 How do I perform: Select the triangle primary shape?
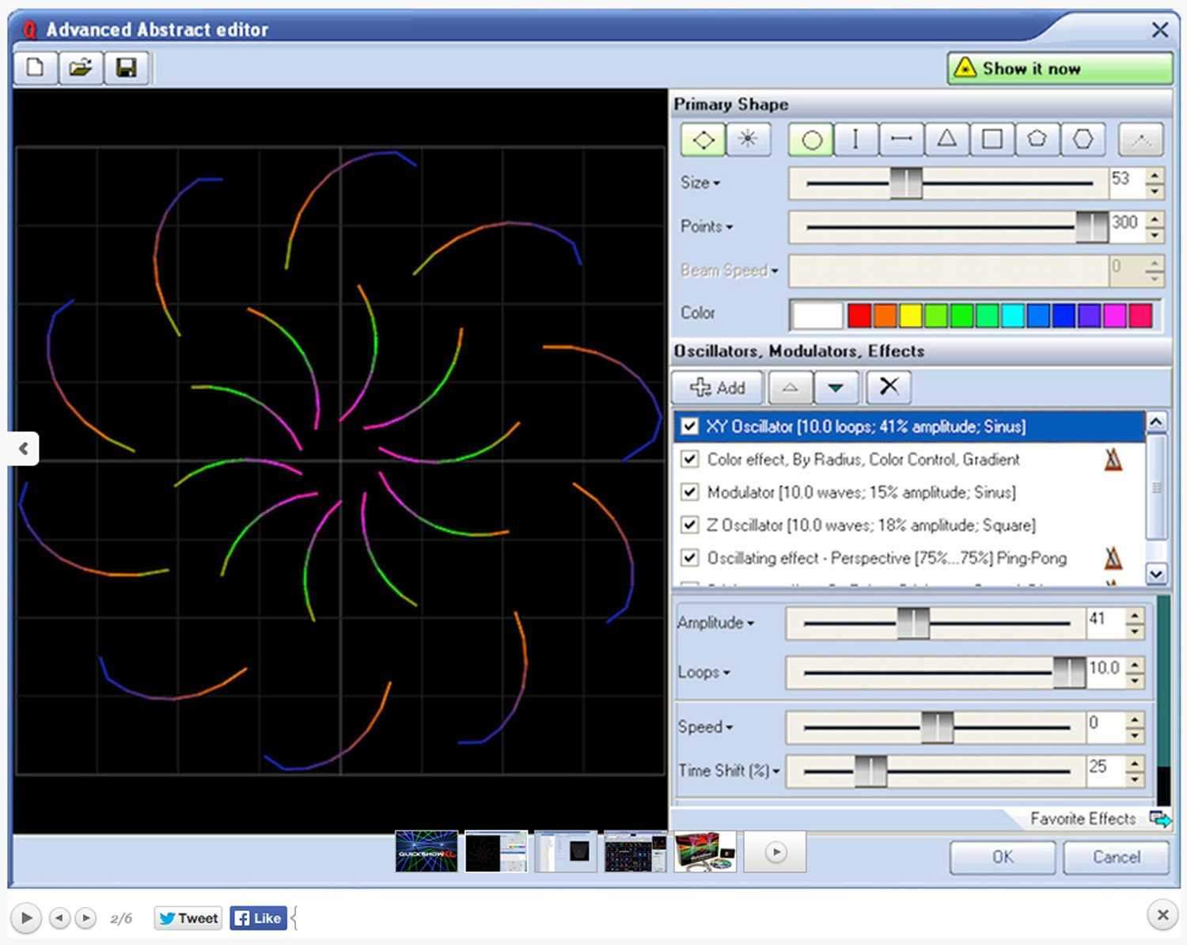click(x=946, y=140)
